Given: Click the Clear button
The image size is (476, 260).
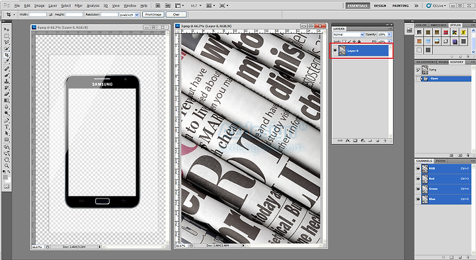Looking at the screenshot, I should (x=176, y=15).
